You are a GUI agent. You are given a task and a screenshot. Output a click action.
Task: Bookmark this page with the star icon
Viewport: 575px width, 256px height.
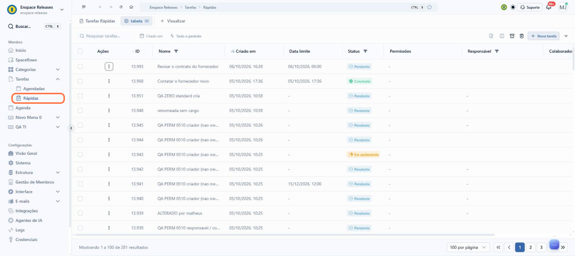[429, 7]
